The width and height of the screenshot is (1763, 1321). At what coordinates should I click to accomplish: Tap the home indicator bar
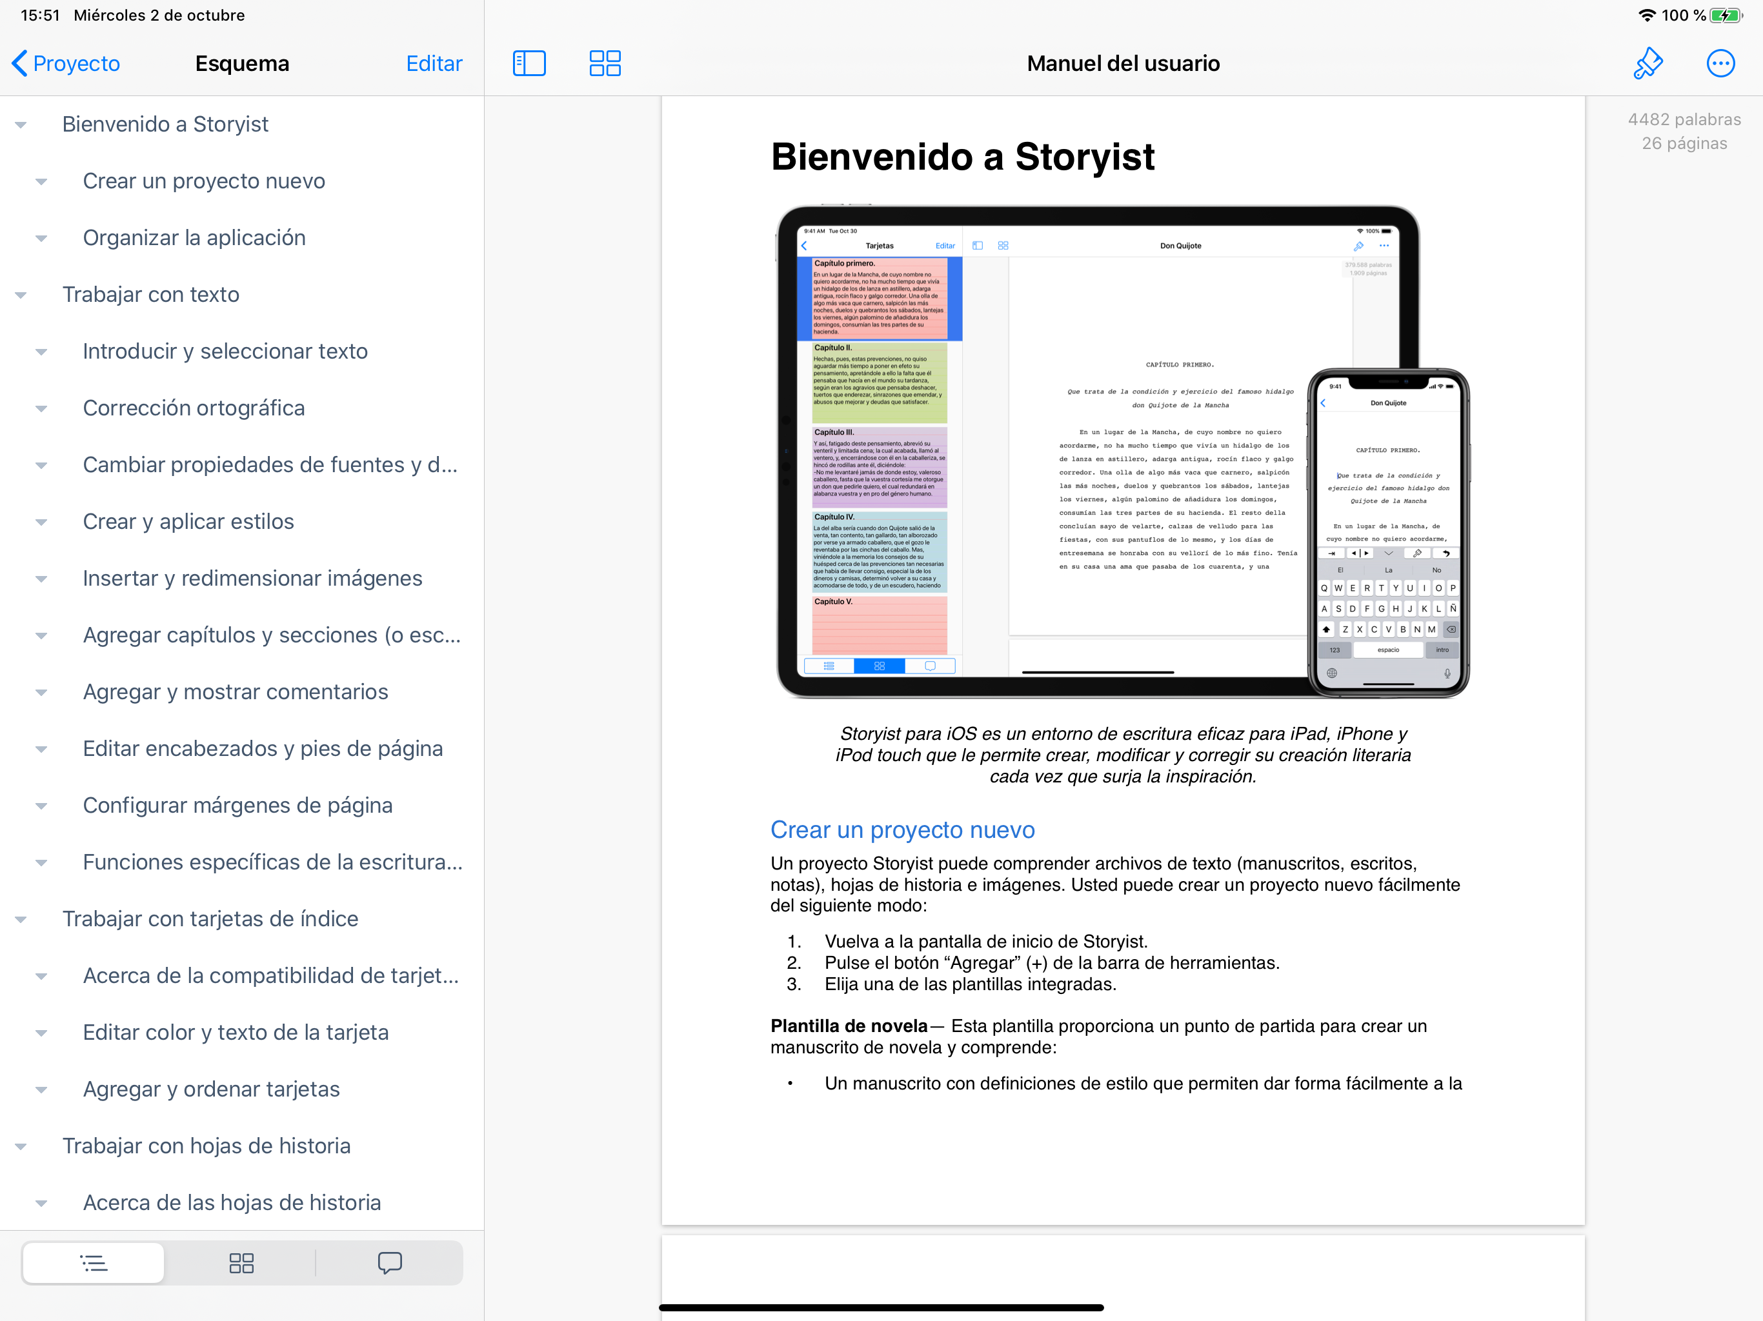click(881, 1307)
